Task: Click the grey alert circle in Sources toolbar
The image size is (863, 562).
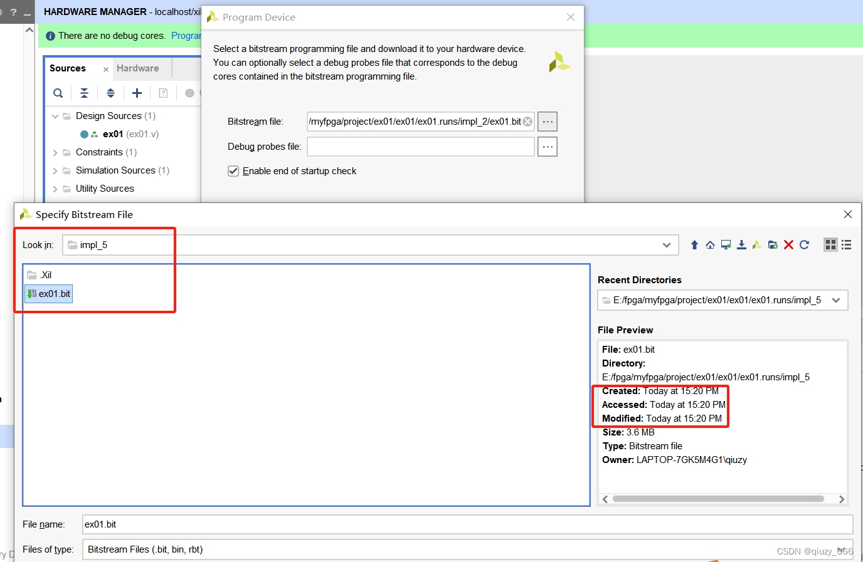Action: [189, 93]
